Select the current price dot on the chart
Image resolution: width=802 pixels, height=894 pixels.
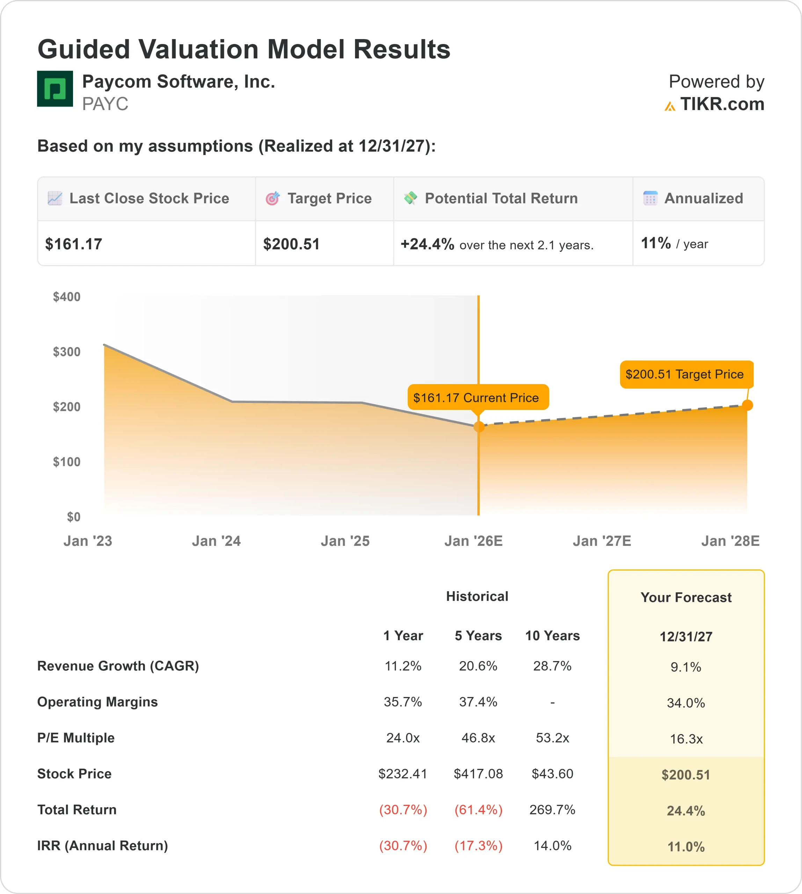[479, 426]
